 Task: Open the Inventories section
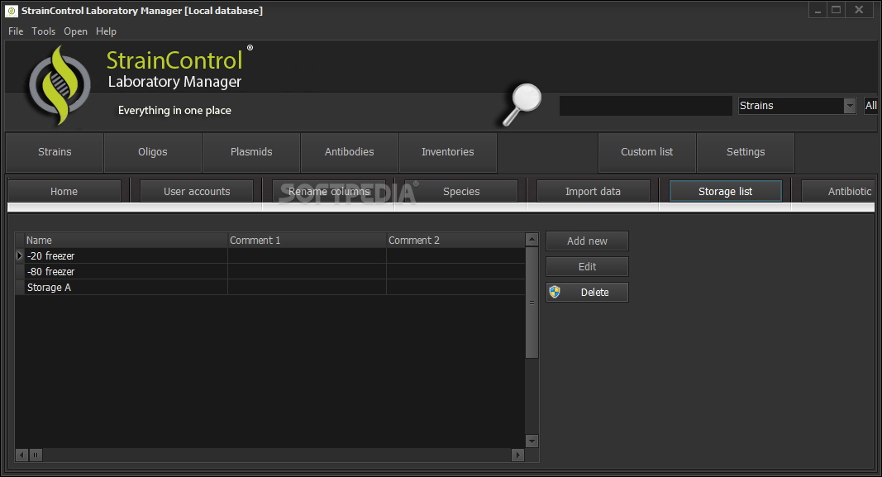[x=448, y=152]
